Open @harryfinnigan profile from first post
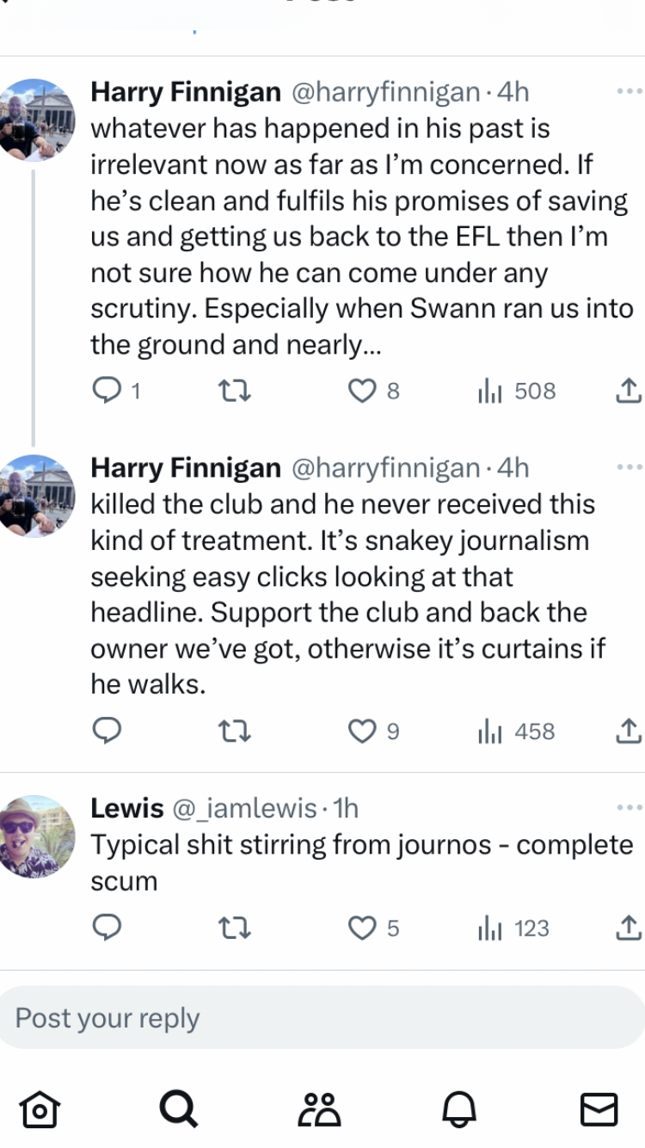 [x=386, y=91]
